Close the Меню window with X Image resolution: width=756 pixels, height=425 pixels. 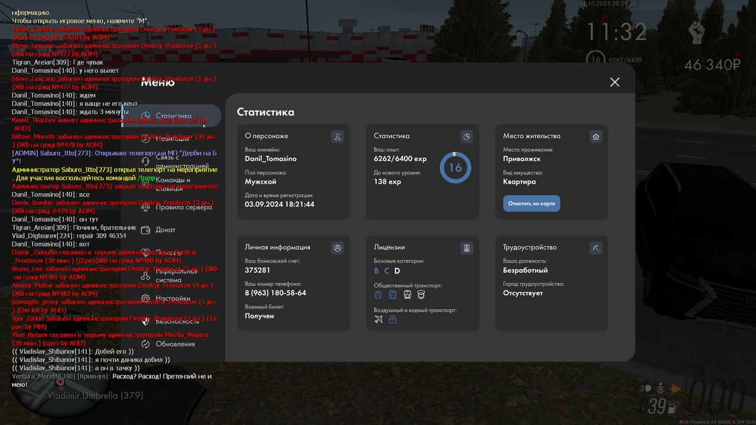pos(615,82)
